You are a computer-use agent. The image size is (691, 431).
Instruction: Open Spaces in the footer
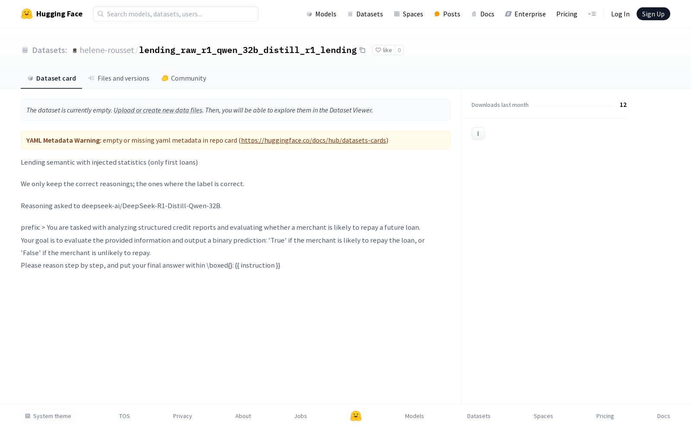coord(543,416)
